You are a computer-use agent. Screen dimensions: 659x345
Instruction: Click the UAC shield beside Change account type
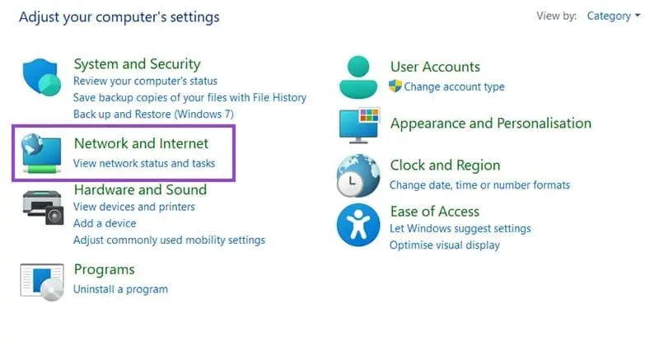pos(395,86)
